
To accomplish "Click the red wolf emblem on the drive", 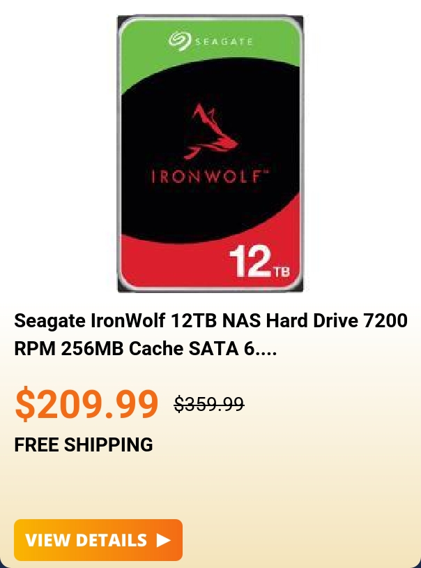I will point(210,131).
